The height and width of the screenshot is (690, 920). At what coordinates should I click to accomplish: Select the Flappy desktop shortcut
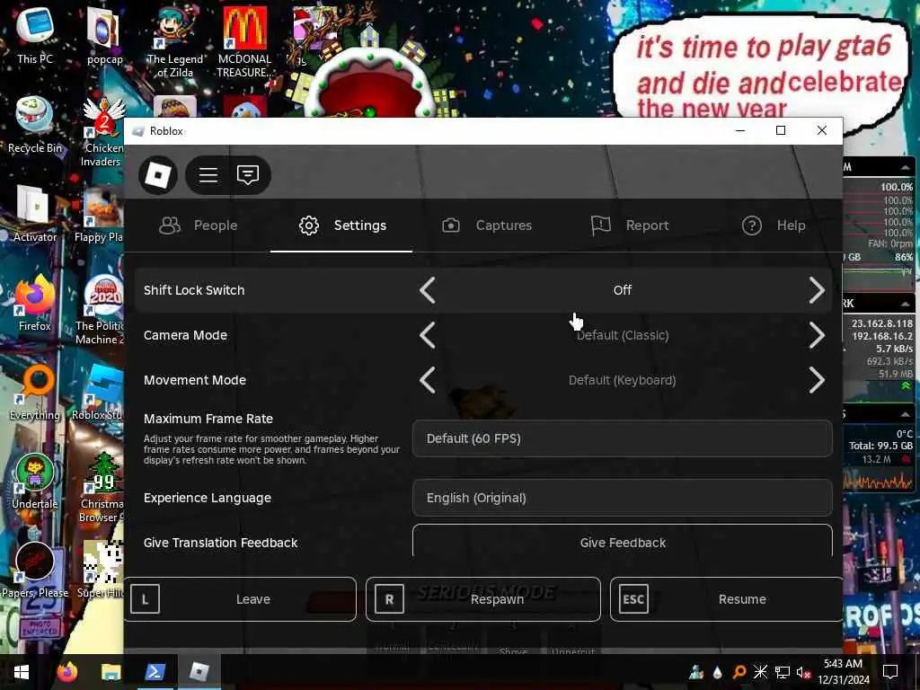100,214
